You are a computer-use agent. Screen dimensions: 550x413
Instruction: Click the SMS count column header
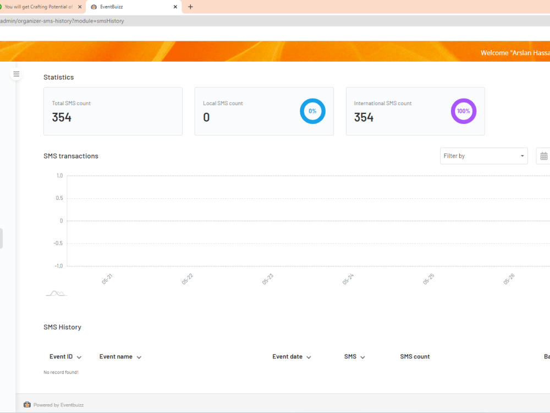(415, 356)
